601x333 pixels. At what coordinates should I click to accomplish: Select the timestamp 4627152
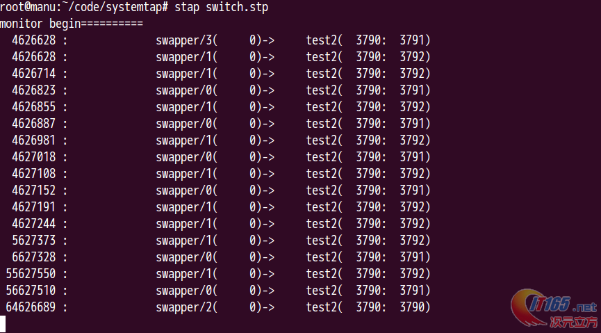pyautogui.click(x=34, y=190)
